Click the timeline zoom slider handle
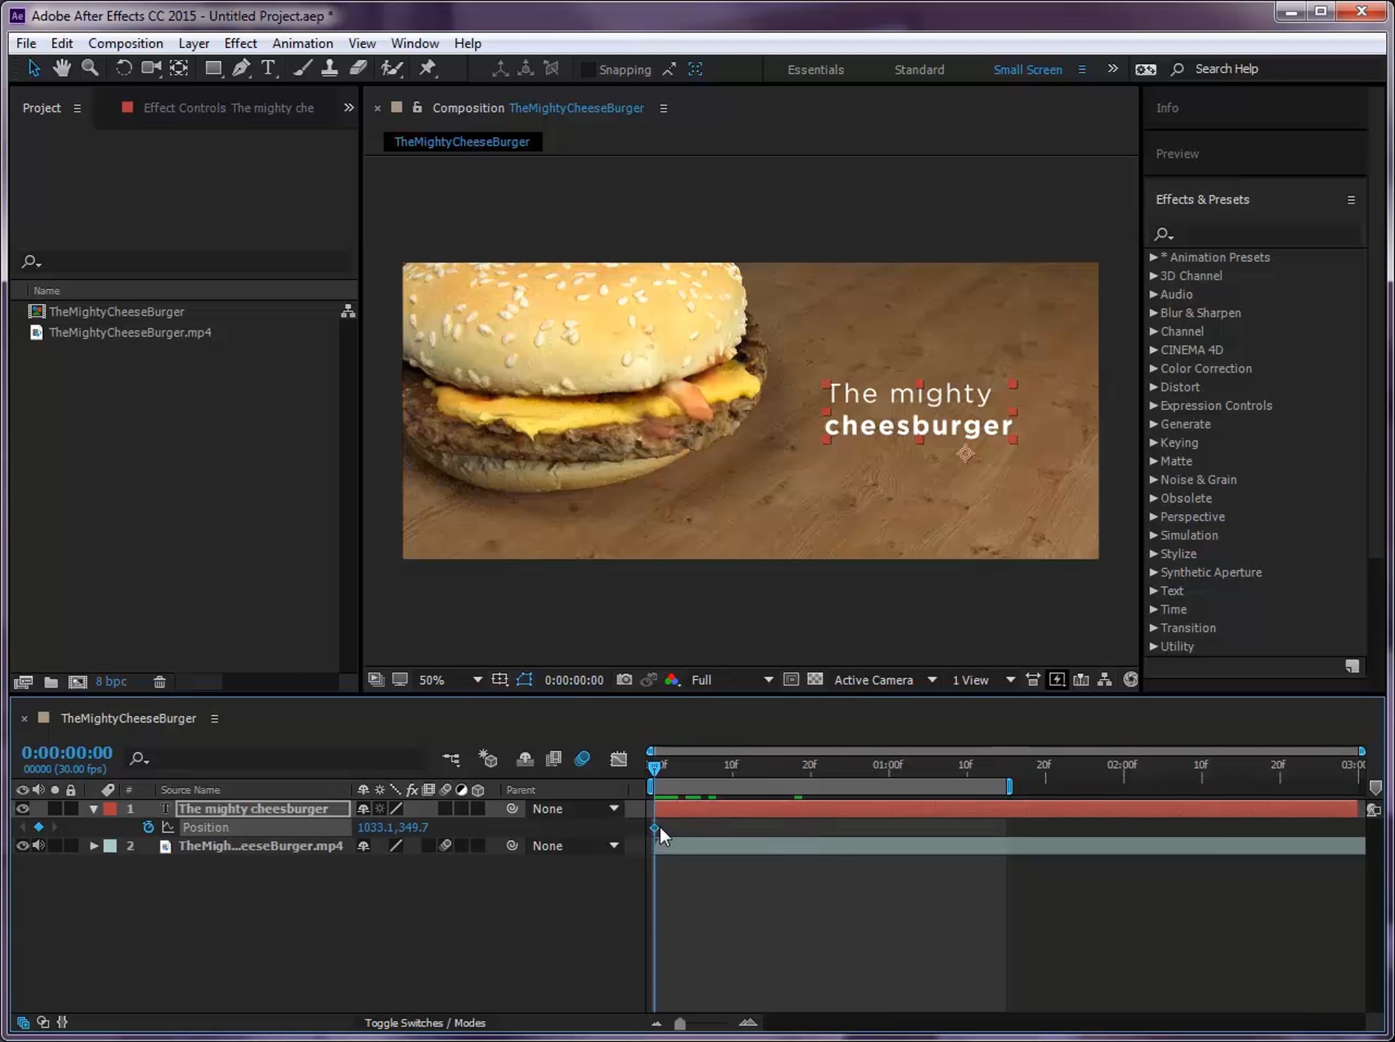This screenshot has height=1042, width=1395. (679, 1023)
